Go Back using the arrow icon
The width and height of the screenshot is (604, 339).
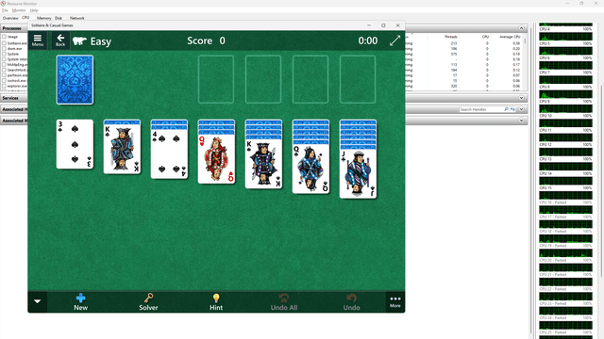[60, 40]
